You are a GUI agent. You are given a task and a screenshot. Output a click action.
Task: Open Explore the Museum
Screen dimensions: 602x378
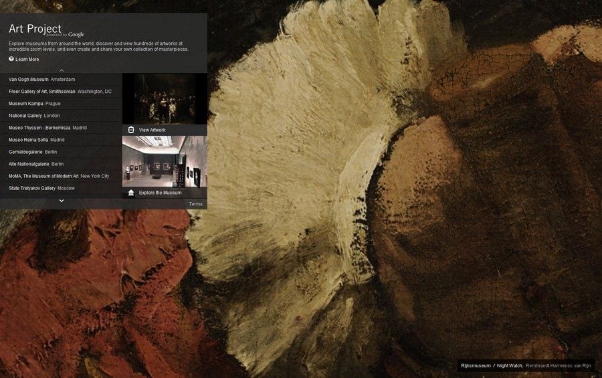point(160,193)
